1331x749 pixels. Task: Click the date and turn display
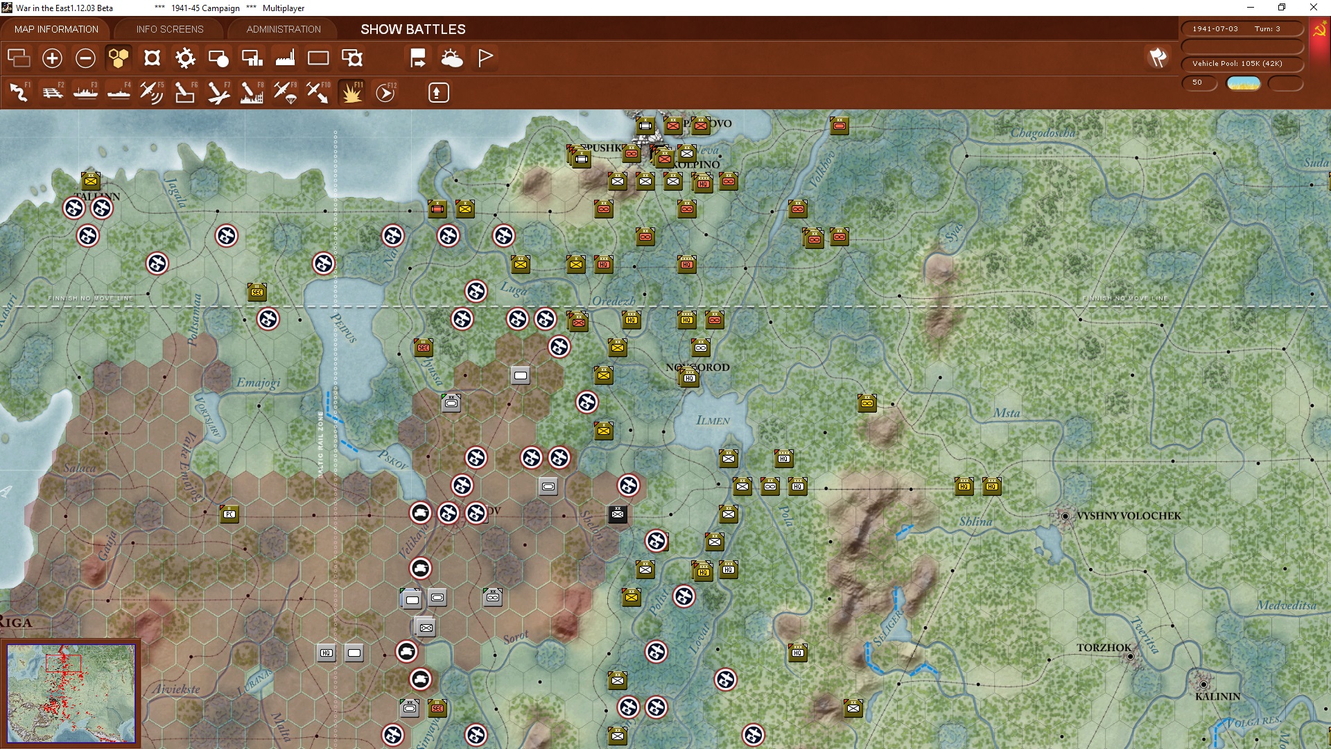1242,29
